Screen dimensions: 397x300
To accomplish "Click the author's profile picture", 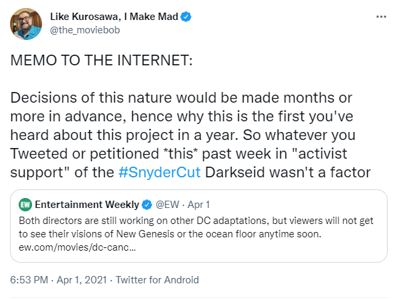I will click(x=26, y=24).
